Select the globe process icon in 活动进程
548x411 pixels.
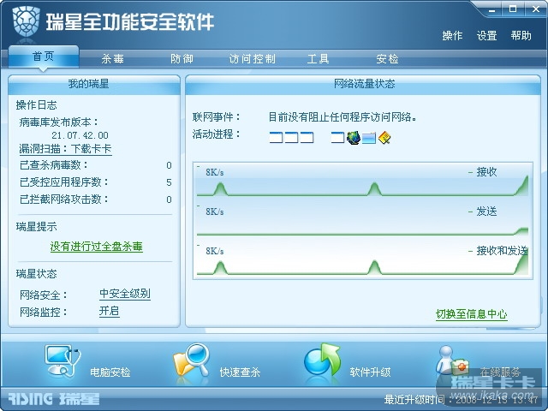(354, 138)
